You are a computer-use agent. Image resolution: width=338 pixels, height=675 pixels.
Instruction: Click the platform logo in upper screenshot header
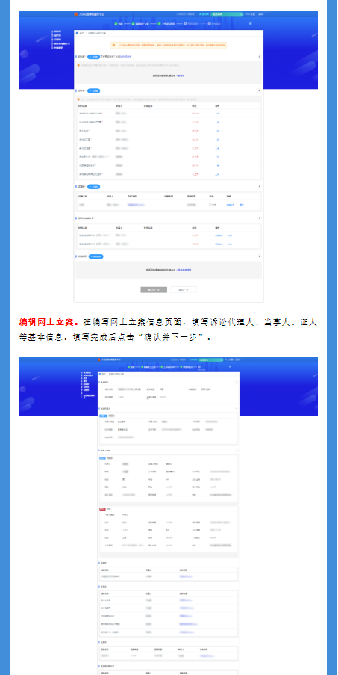[x=75, y=14]
